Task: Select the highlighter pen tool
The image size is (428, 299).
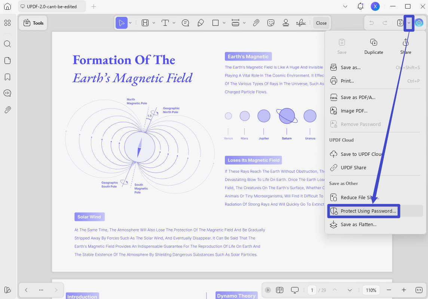Action: 201,23
